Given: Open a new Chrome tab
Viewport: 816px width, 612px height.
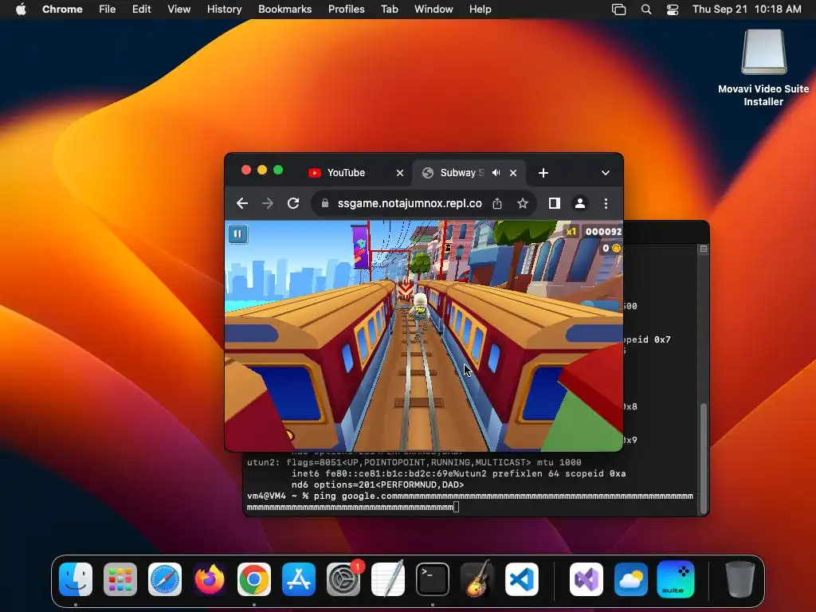Looking at the screenshot, I should pos(543,173).
